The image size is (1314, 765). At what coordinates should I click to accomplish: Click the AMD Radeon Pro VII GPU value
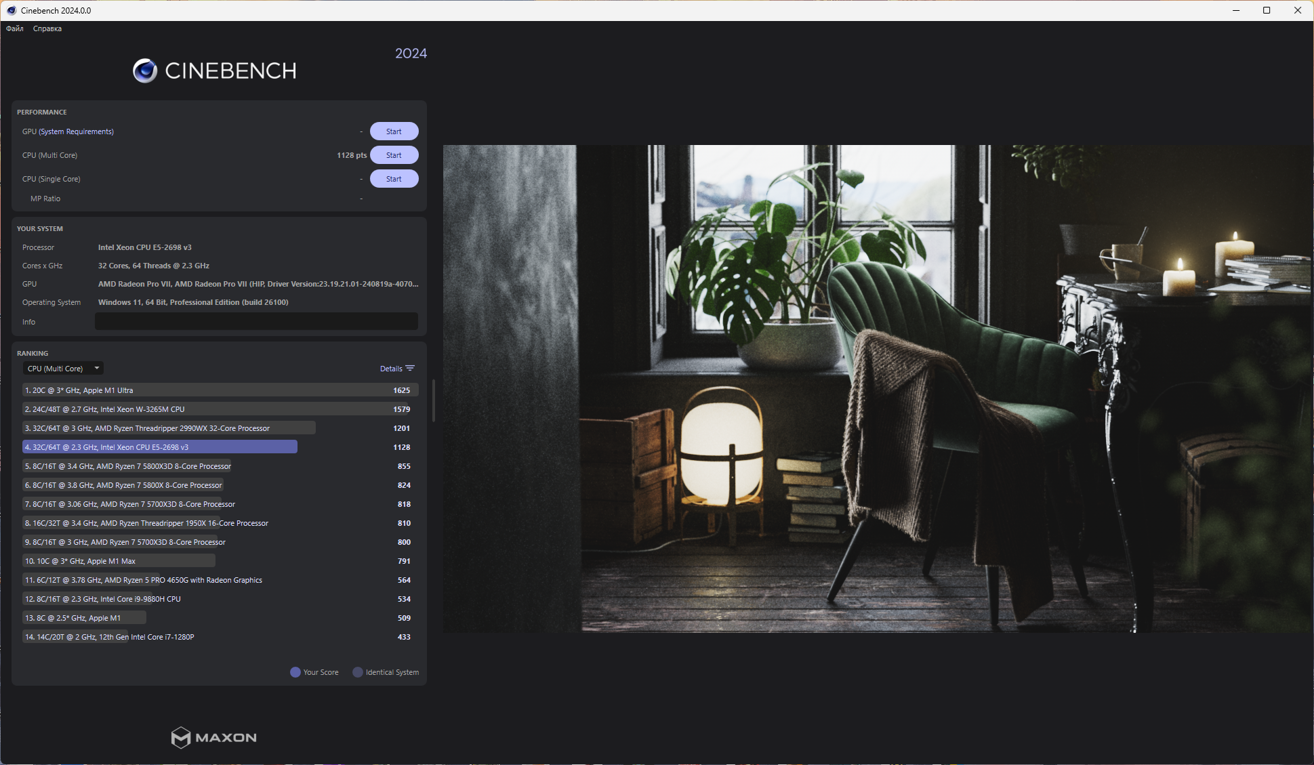[x=258, y=284]
